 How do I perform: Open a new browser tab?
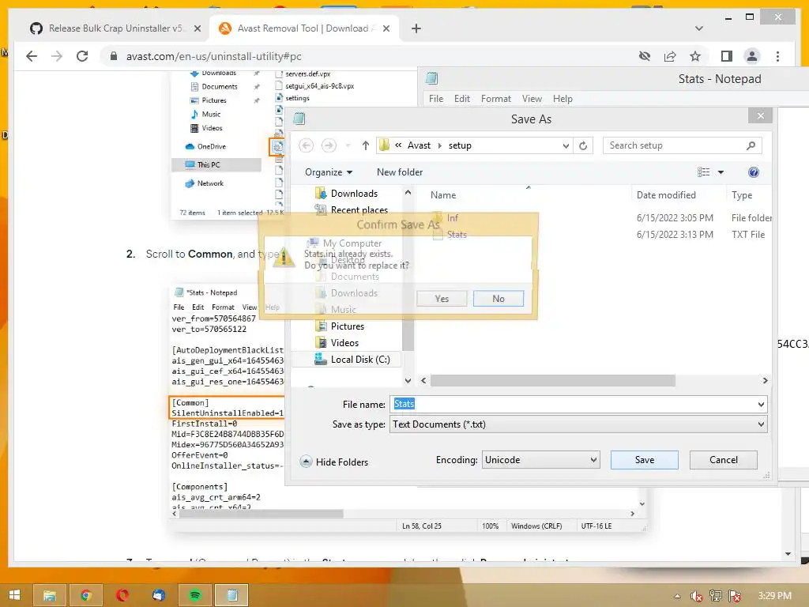tap(416, 28)
